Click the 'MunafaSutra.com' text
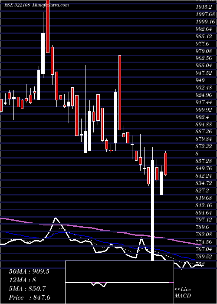 pyautogui.click(x=50, y=5)
